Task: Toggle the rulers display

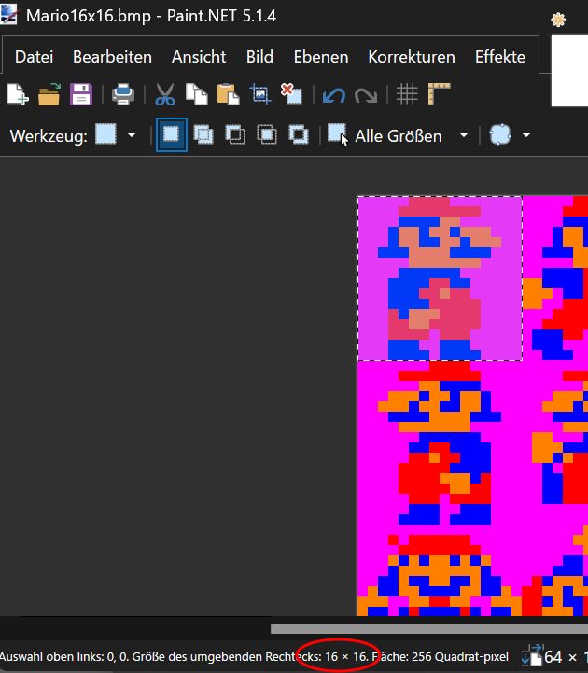Action: [x=439, y=94]
